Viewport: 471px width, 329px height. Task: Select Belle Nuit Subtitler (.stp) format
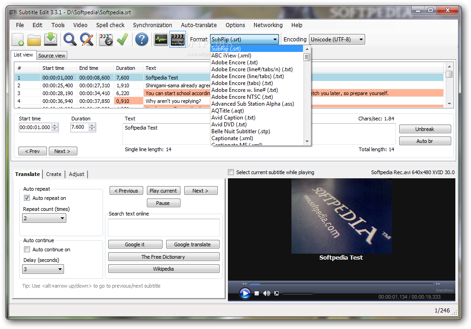(x=241, y=131)
